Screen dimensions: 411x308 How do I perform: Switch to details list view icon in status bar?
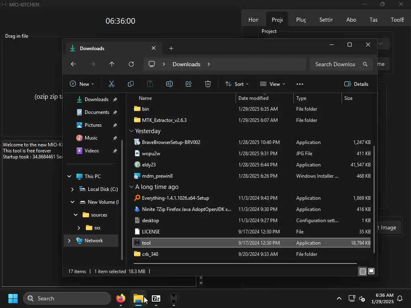[x=362, y=272]
